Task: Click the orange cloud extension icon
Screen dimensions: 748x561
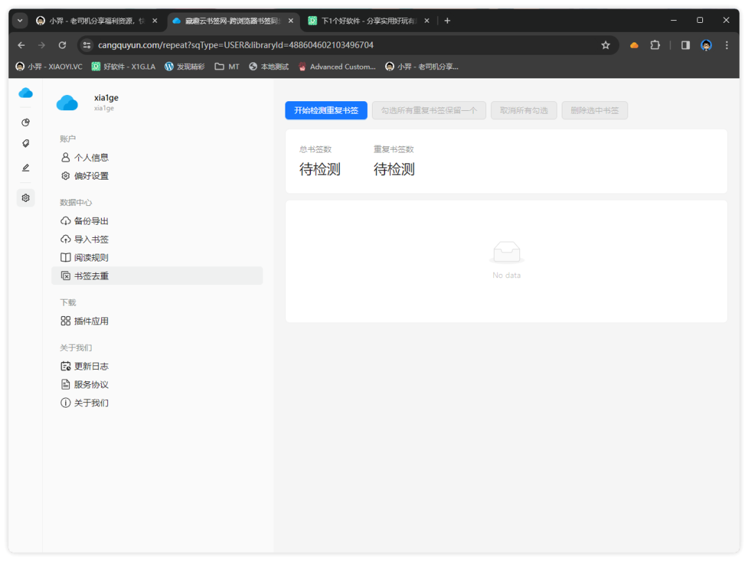Action: click(634, 45)
